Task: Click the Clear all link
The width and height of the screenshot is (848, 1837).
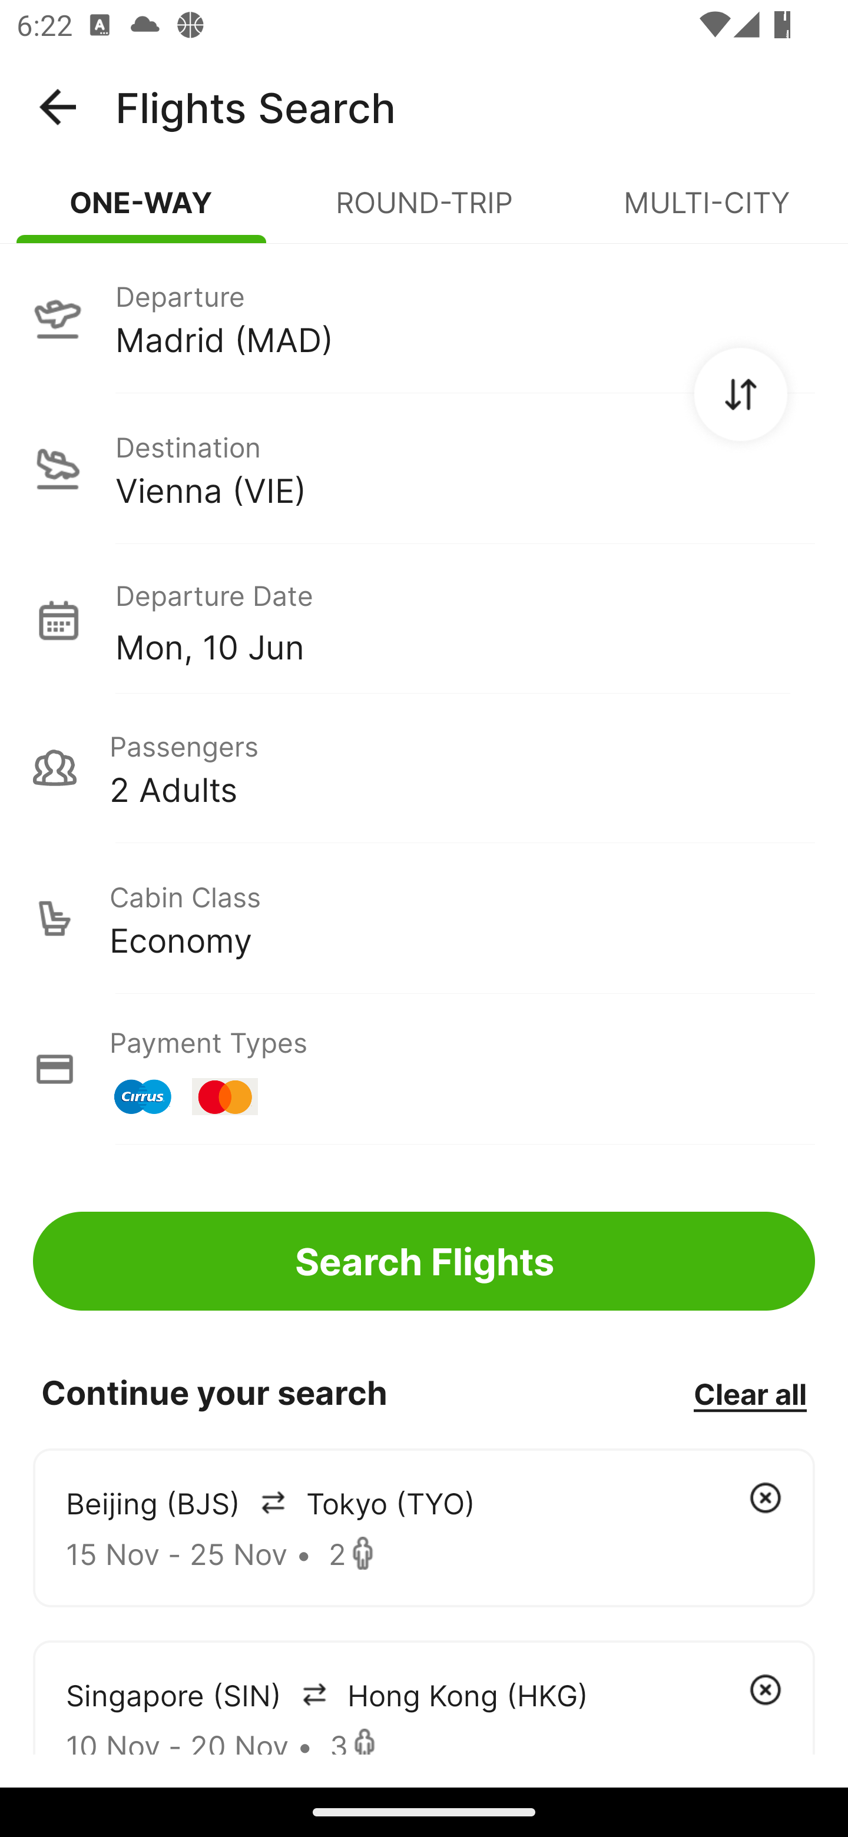Action: [749, 1394]
